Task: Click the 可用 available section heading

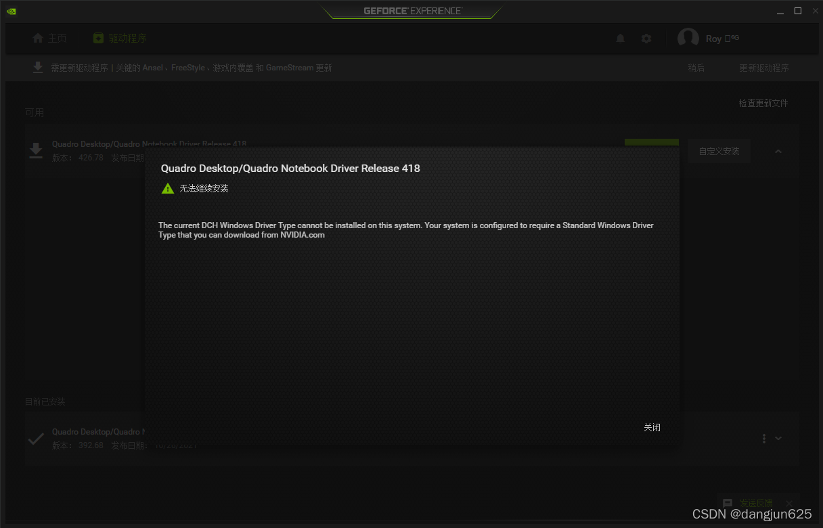Action: (x=35, y=112)
